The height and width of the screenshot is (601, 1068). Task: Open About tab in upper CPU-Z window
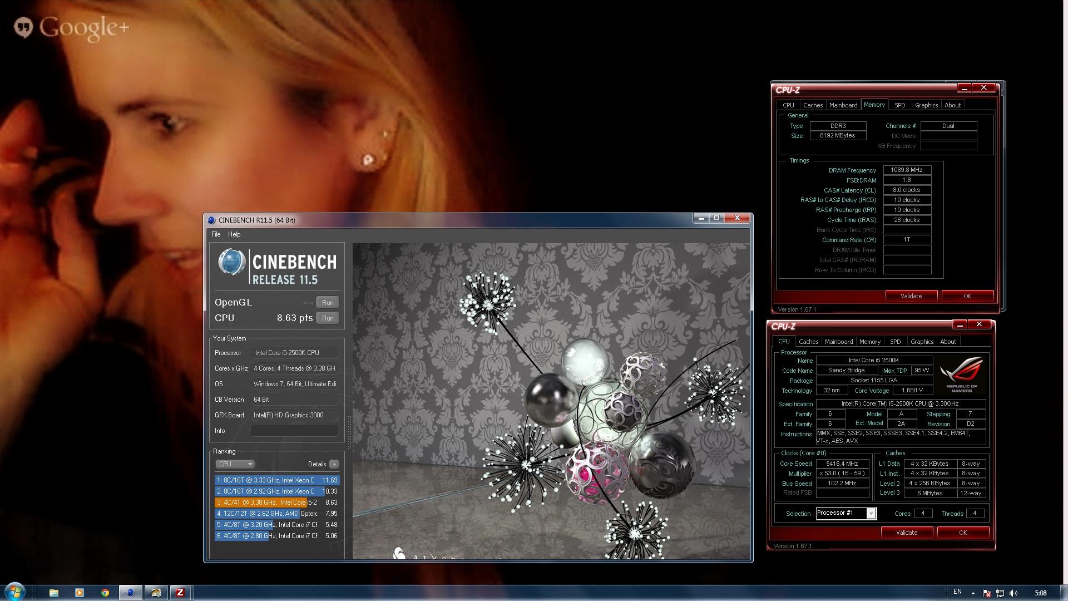[952, 105]
